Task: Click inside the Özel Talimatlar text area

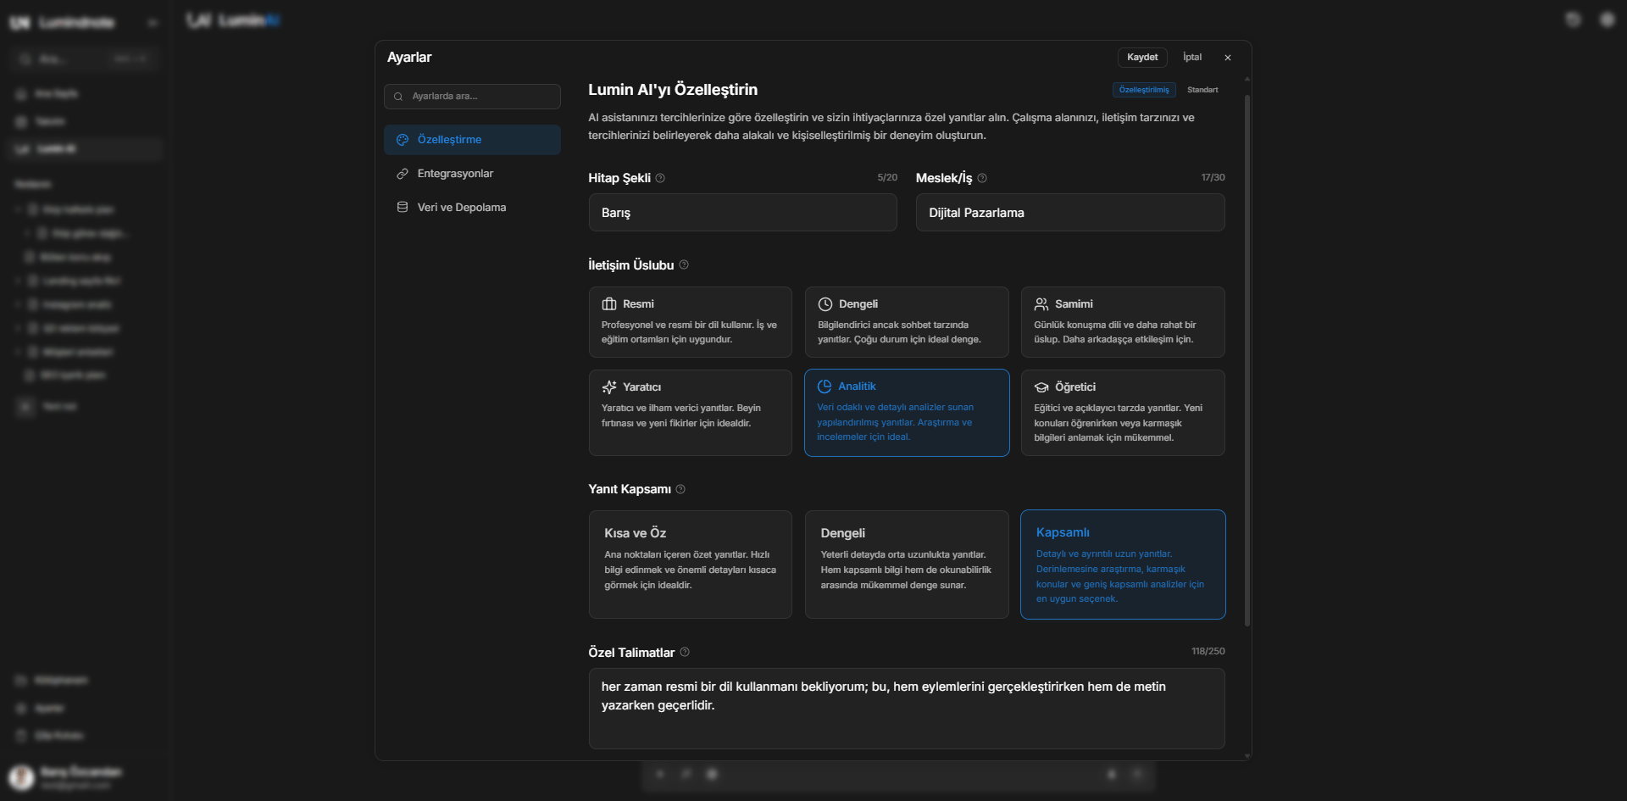Action: [907, 709]
